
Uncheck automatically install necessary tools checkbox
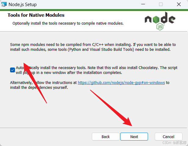point(13,70)
